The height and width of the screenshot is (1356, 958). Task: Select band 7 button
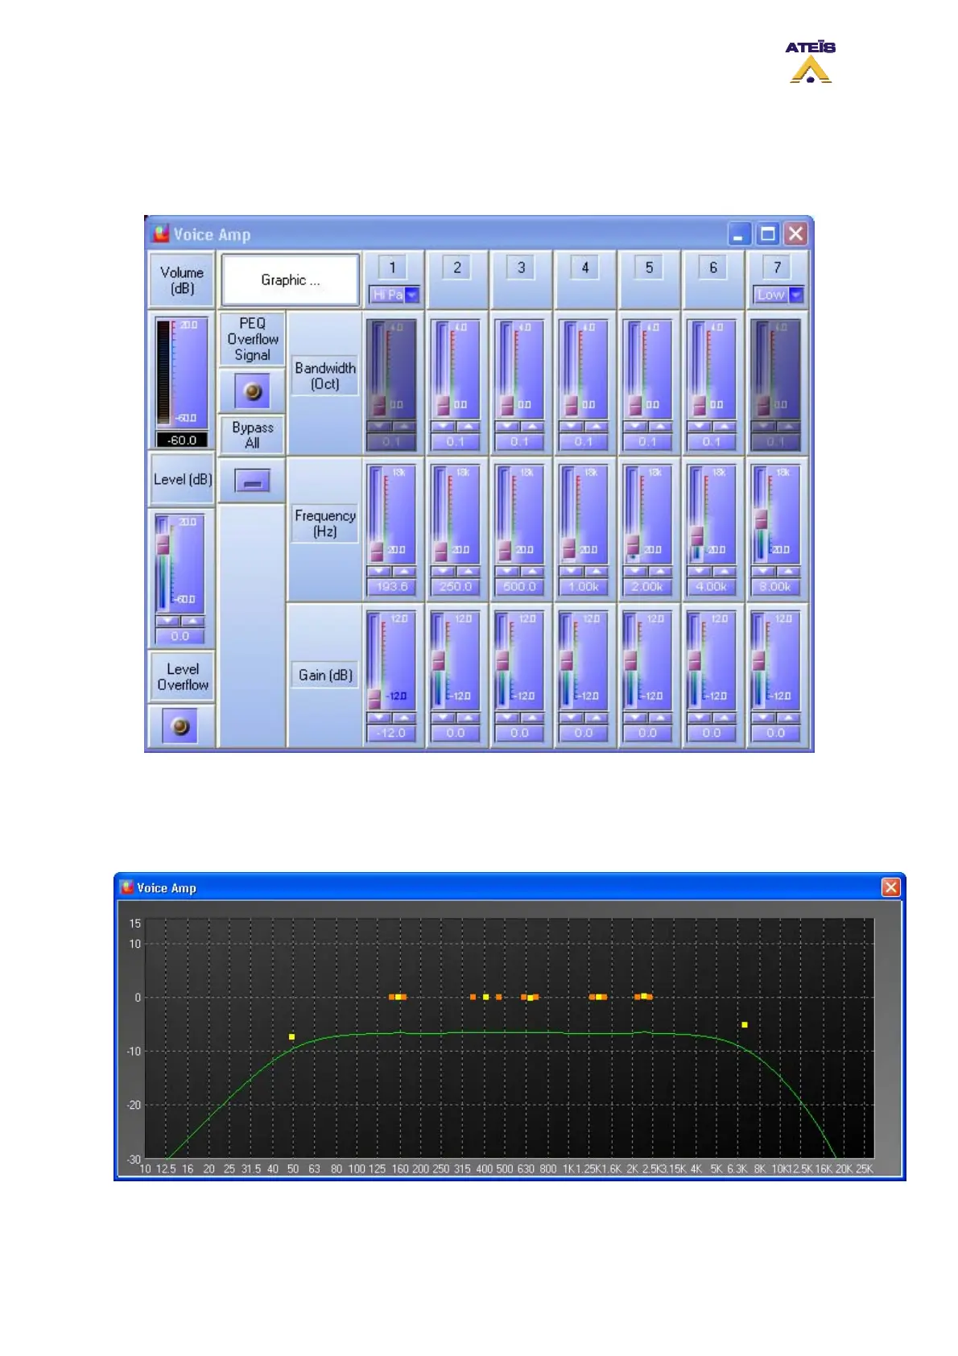777,267
